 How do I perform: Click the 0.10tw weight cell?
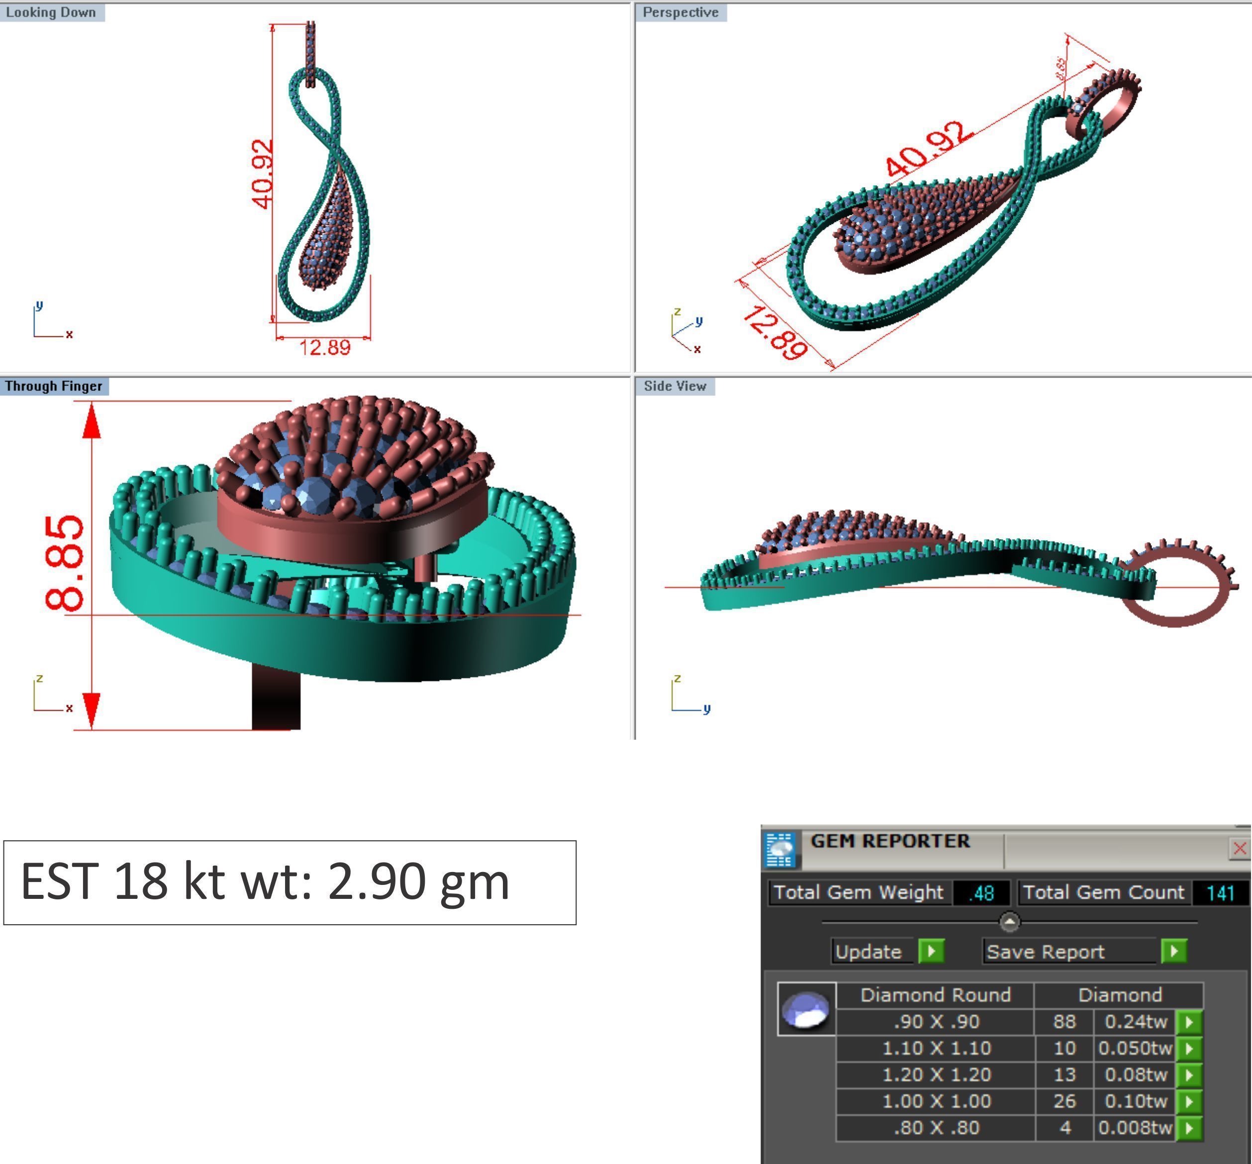click(x=1135, y=1101)
